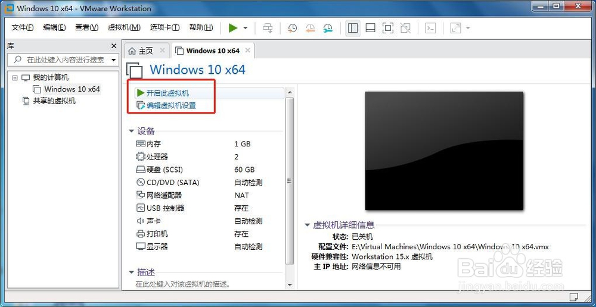Image resolution: width=596 pixels, height=307 pixels.
Task: Open the 查看(V) menu
Action: click(x=86, y=28)
